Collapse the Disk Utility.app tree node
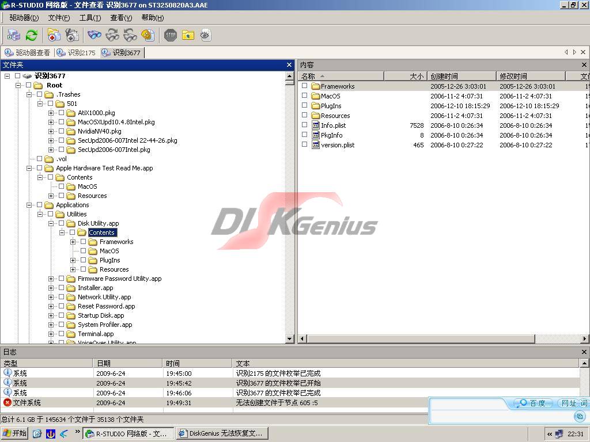This screenshot has height=442, width=590. tap(51, 223)
